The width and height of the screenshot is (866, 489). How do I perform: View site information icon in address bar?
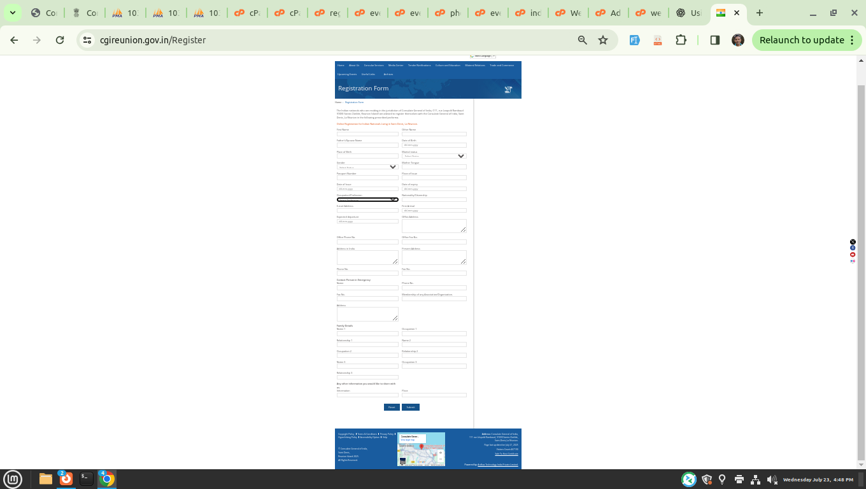point(87,40)
